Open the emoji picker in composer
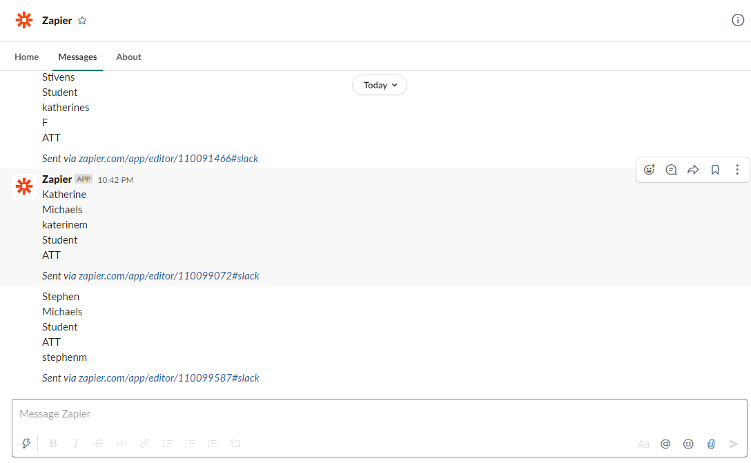The width and height of the screenshot is (751, 463). [688, 444]
